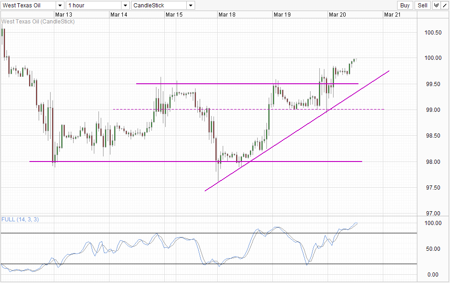Click the Mar 21 date label

click(392, 15)
